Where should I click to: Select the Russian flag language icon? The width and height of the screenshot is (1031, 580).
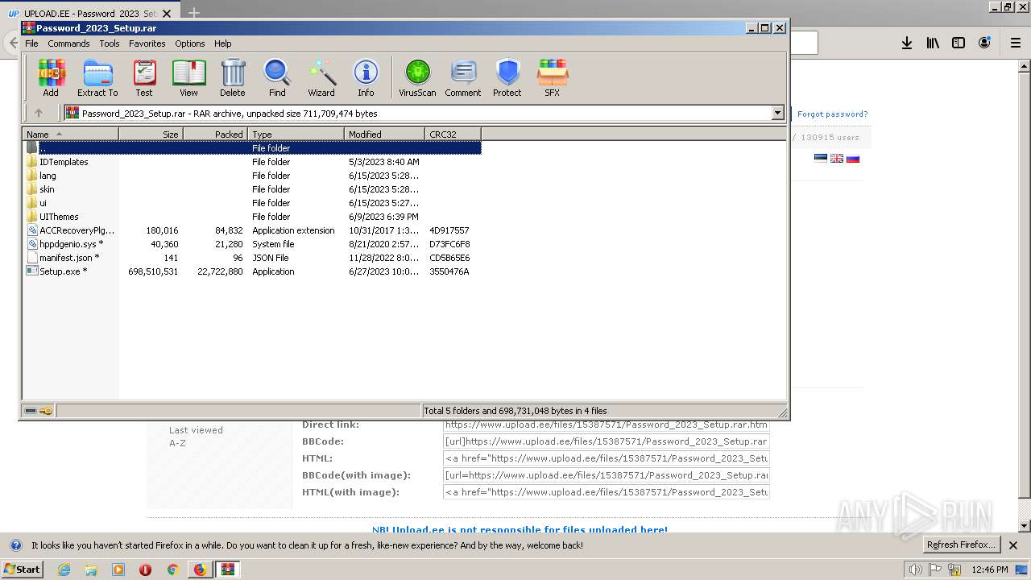tap(853, 158)
